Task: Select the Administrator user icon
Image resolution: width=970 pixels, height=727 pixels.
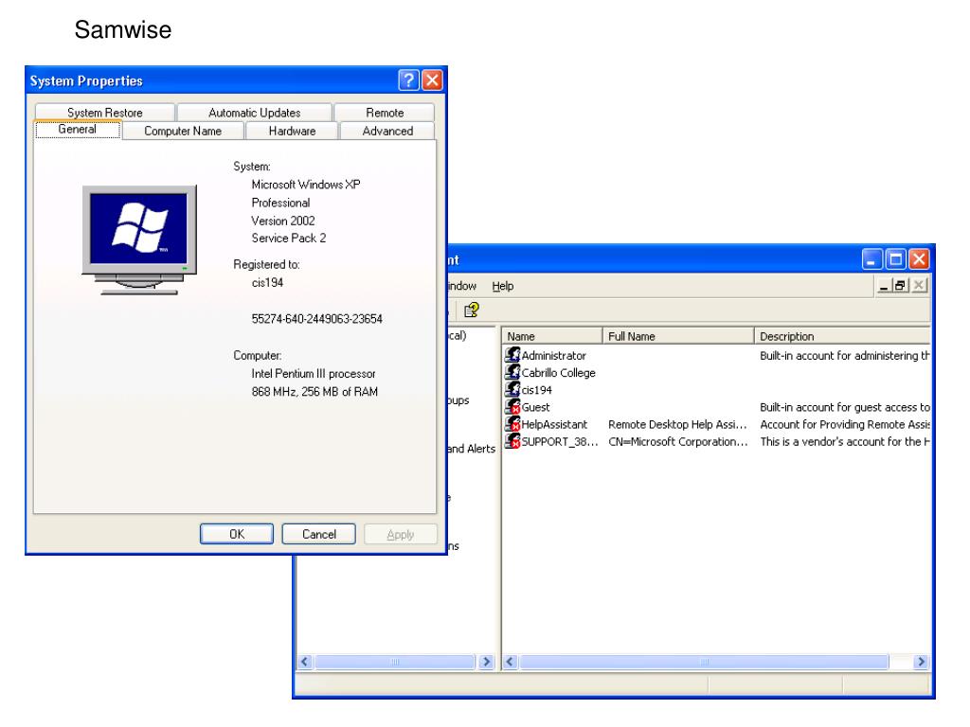Action: (512, 355)
